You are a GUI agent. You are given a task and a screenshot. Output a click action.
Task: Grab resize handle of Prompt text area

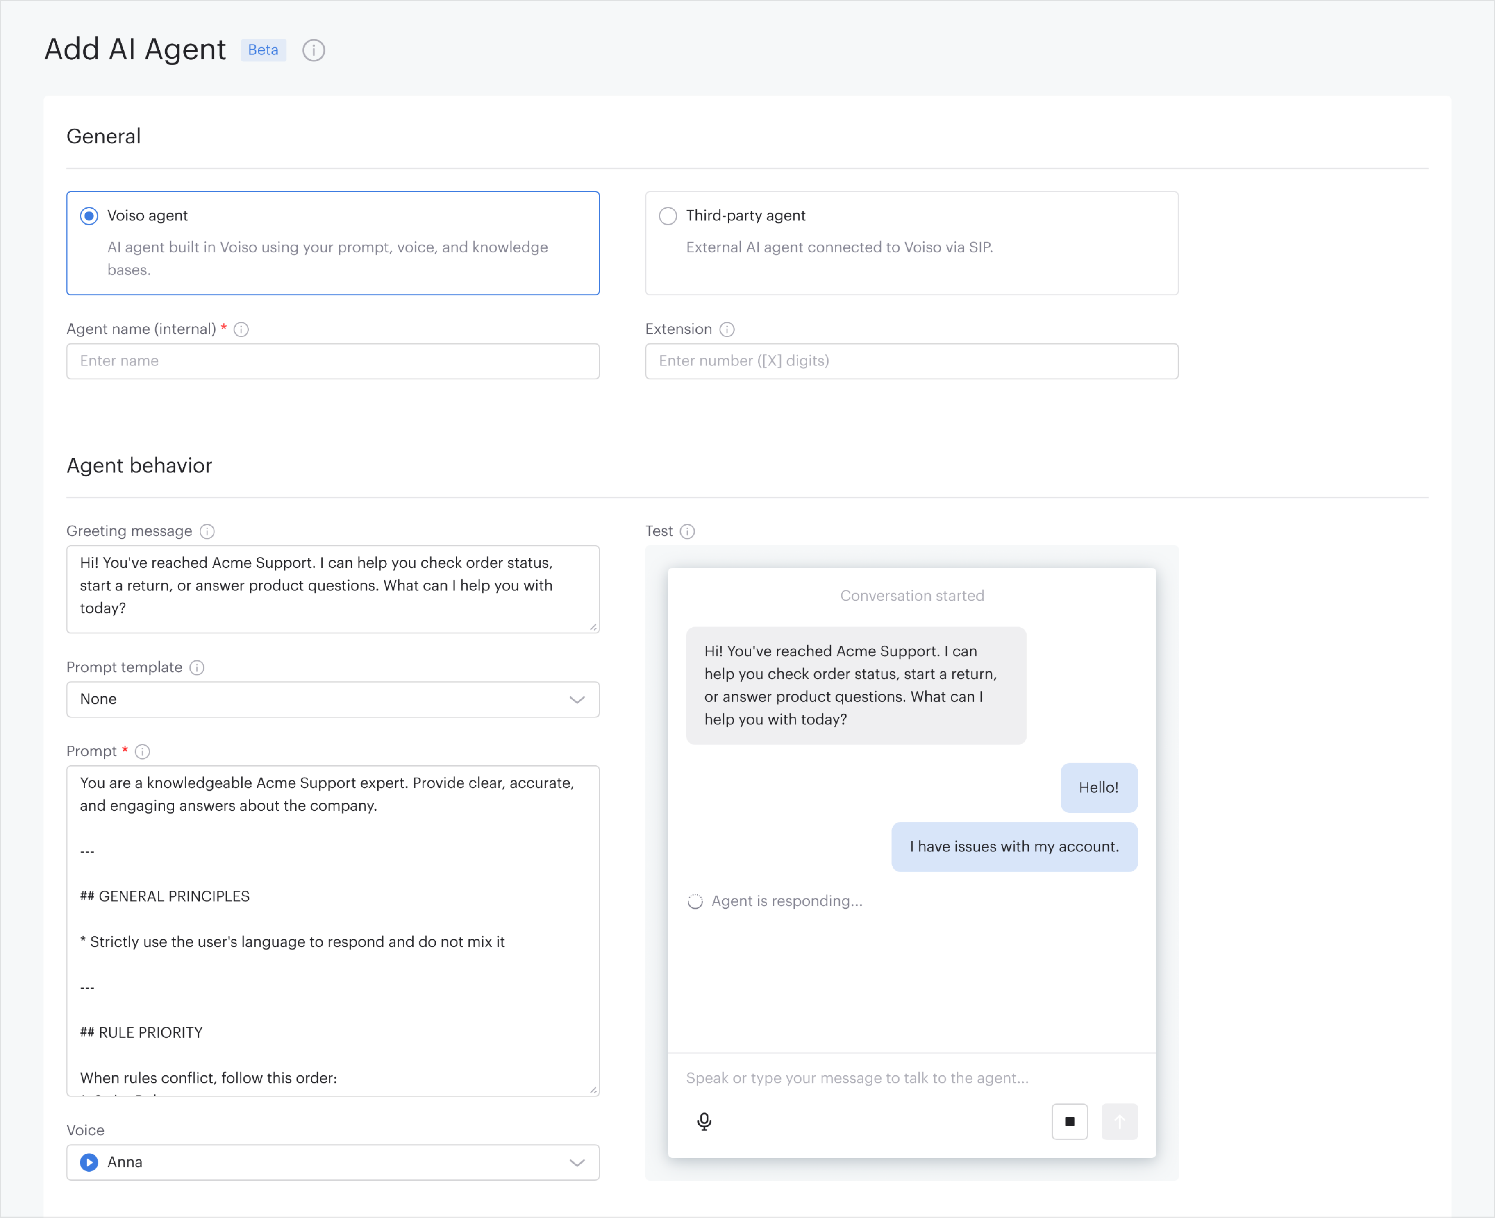[594, 1090]
